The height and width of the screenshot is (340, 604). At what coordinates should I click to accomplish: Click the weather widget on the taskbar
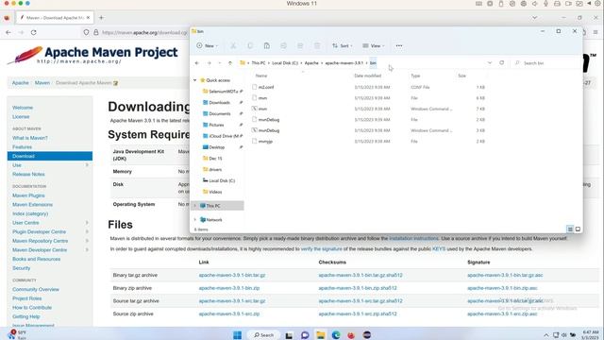pos(17,334)
